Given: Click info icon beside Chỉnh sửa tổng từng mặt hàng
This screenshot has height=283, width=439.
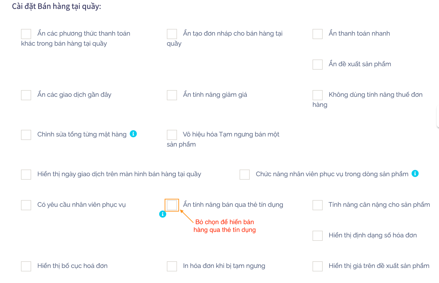Looking at the screenshot, I should (x=133, y=134).
